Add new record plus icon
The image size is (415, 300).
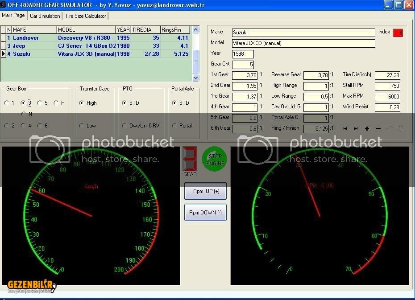point(367,128)
